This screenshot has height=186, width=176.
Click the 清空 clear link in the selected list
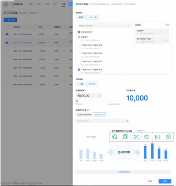pos(167,25)
